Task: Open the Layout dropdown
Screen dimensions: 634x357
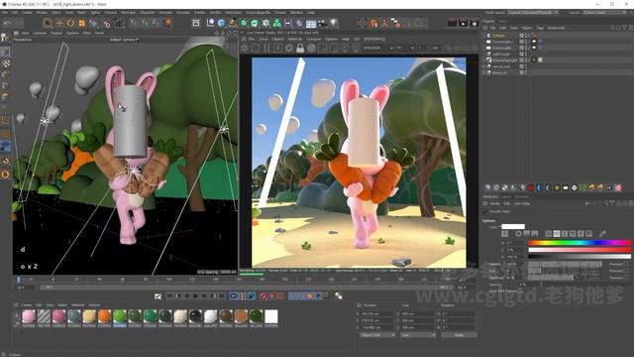Action: point(605,13)
